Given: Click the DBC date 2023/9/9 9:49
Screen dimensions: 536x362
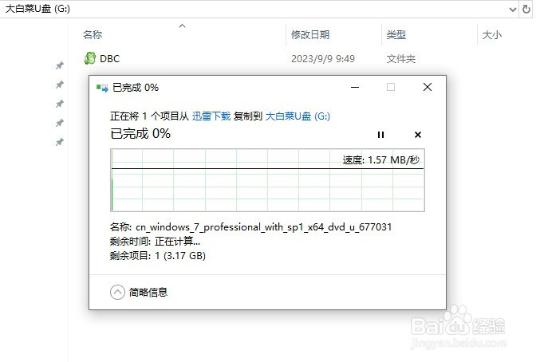Looking at the screenshot, I should (323, 59).
